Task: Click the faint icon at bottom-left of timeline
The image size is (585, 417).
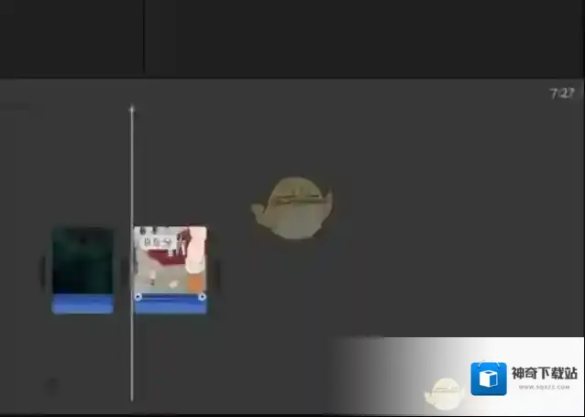Action: coord(51,386)
